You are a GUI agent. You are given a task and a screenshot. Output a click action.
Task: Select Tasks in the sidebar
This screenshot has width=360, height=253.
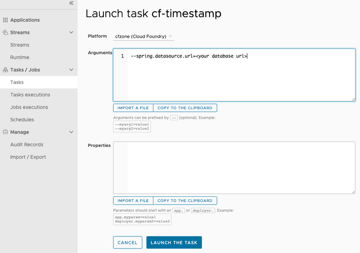(39, 82)
